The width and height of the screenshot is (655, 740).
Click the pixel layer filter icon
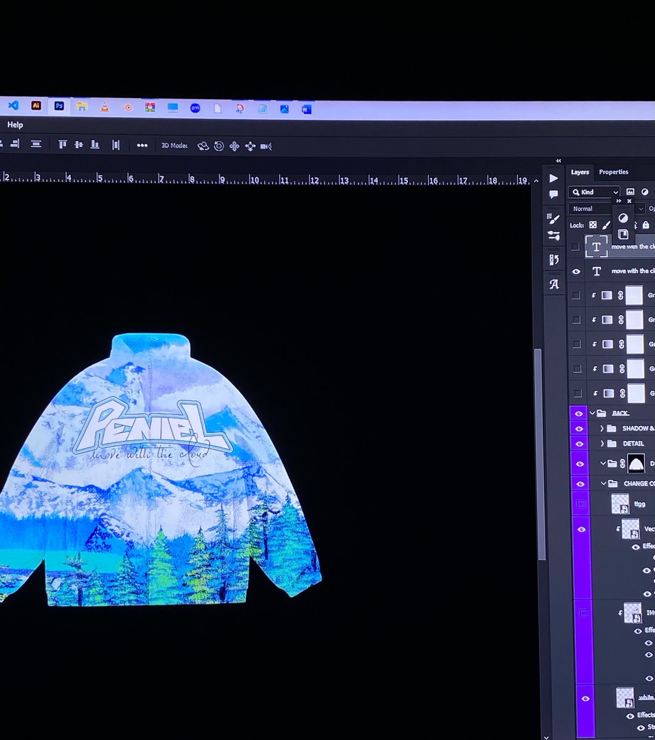click(x=630, y=192)
